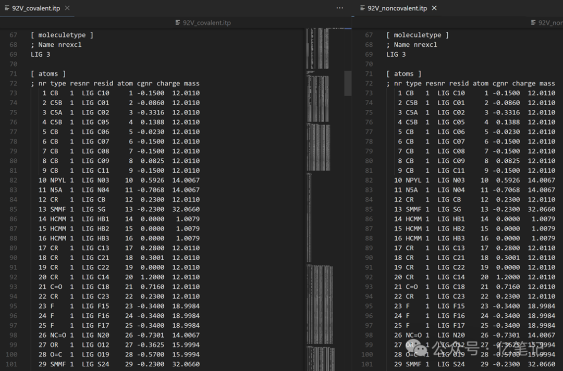The image size is (563, 371).
Task: Click the C=O atom row in right editor
Action: [x=474, y=286]
